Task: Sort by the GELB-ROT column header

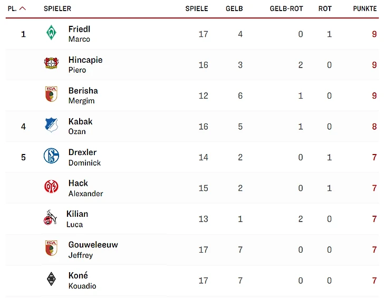Action: 286,8
